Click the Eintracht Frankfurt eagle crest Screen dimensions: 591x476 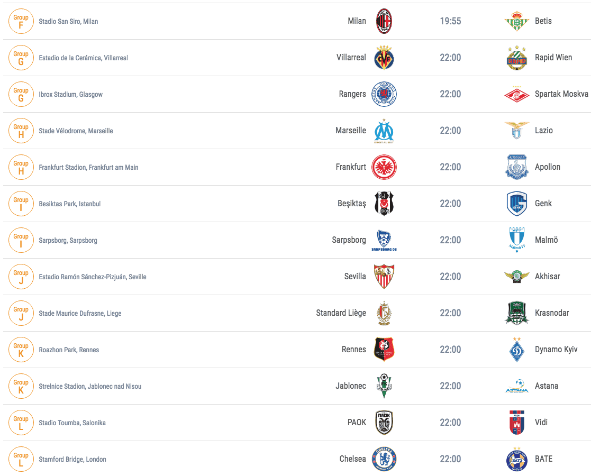[x=384, y=167]
